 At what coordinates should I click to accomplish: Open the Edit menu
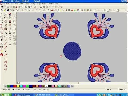7,4
